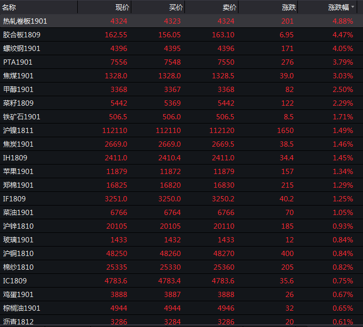Select the 沪铜1810 contract row

(18, 253)
